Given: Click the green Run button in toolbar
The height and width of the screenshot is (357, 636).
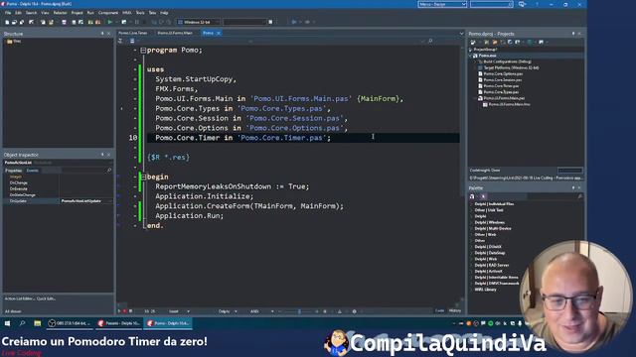Looking at the screenshot, I should coord(109,22).
